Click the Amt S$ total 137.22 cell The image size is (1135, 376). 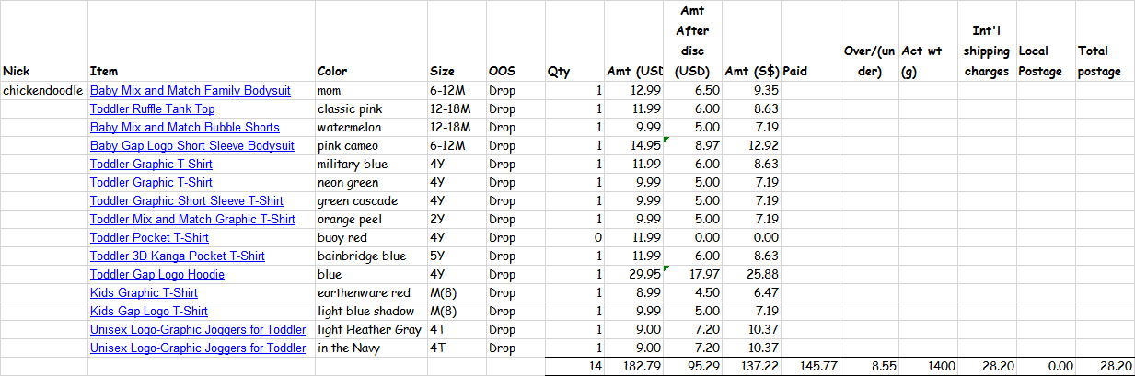point(752,367)
